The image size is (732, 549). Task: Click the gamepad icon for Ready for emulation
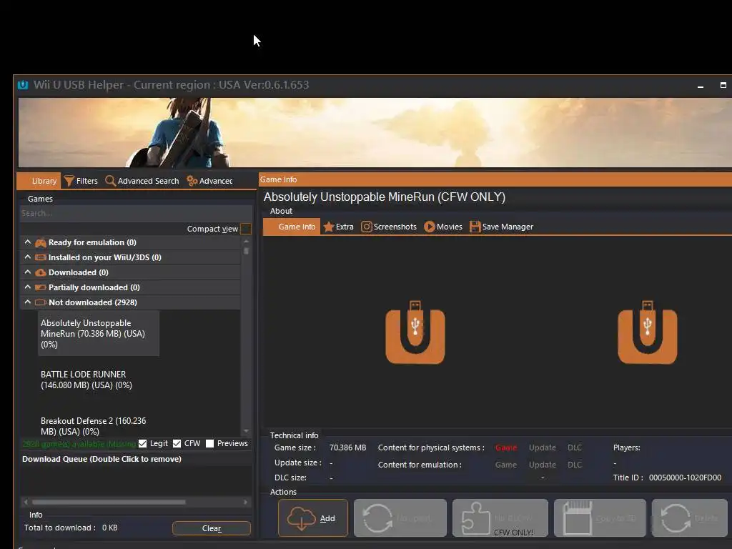click(x=41, y=243)
